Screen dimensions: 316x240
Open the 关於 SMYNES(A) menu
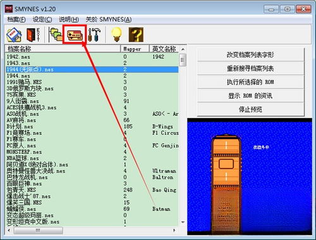[109, 20]
